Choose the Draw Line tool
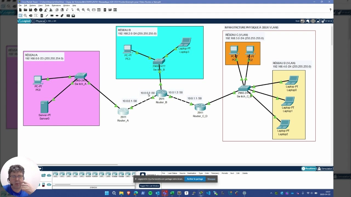This screenshot has height=197, width=351. [47, 16]
